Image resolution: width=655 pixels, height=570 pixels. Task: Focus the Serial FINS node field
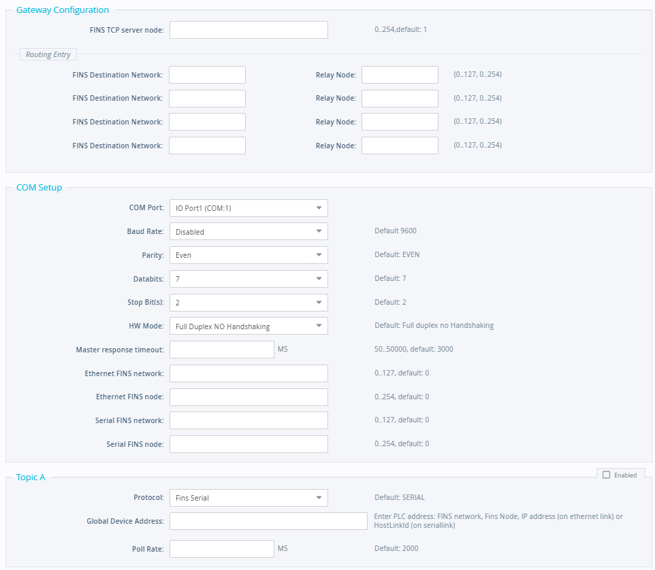click(249, 443)
